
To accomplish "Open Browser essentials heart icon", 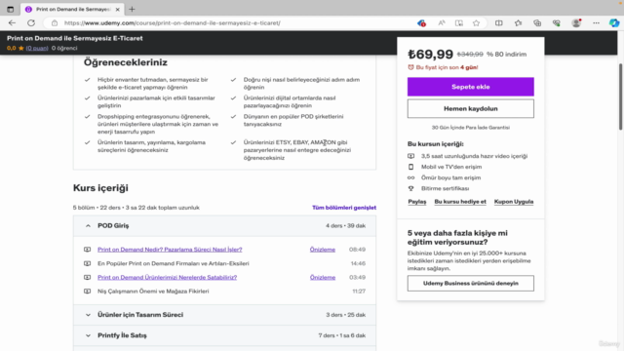I will coord(557,23).
